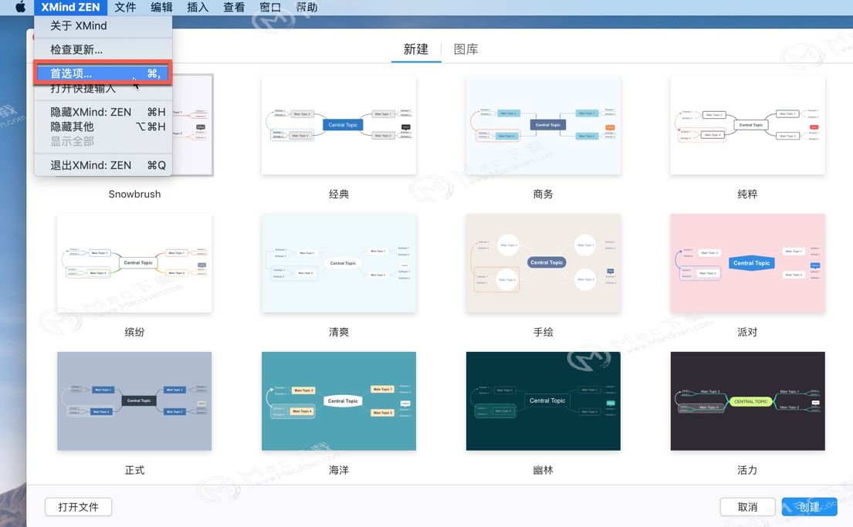The width and height of the screenshot is (853, 527).
Task: Select the 商务 theme thumbnail
Action: 543,125
